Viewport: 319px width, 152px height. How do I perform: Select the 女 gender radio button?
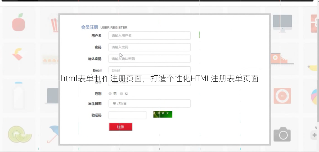[x=121, y=93]
